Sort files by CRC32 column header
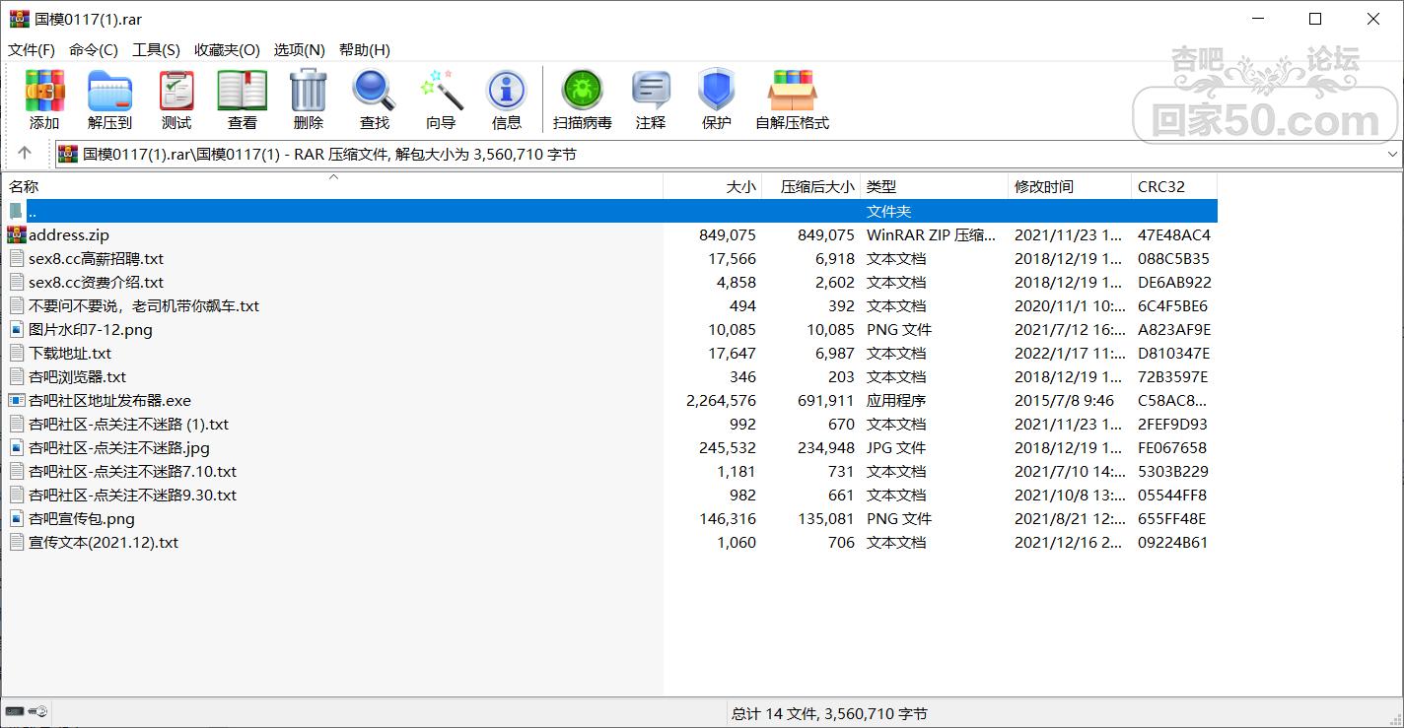Image resolution: width=1404 pixels, height=728 pixels. (1174, 186)
